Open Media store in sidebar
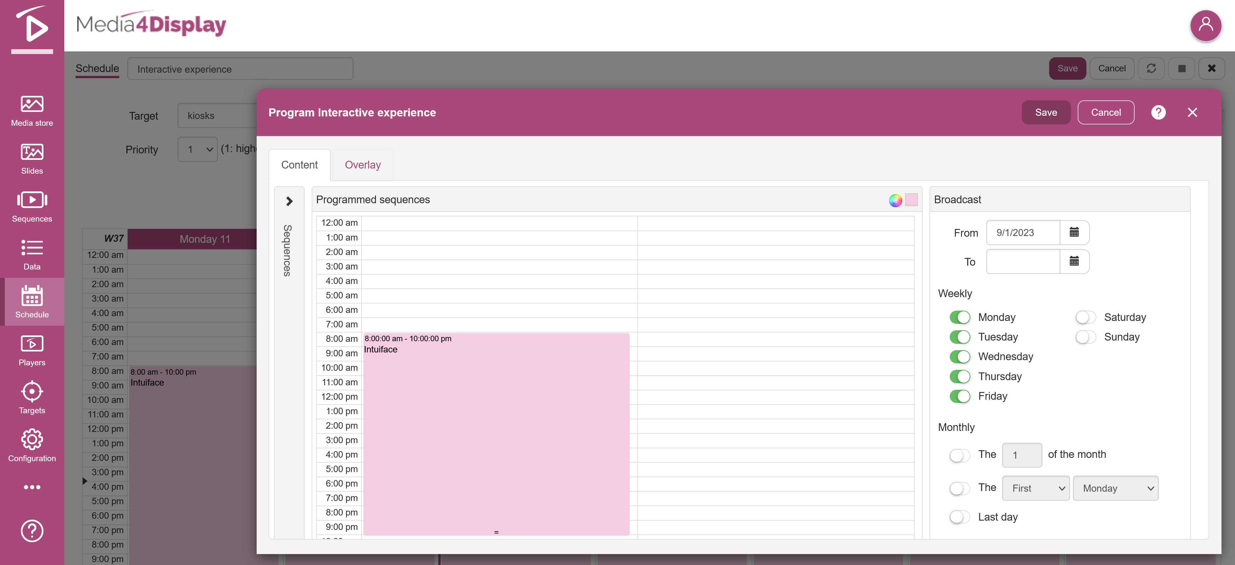Image resolution: width=1235 pixels, height=565 pixels. click(x=32, y=111)
